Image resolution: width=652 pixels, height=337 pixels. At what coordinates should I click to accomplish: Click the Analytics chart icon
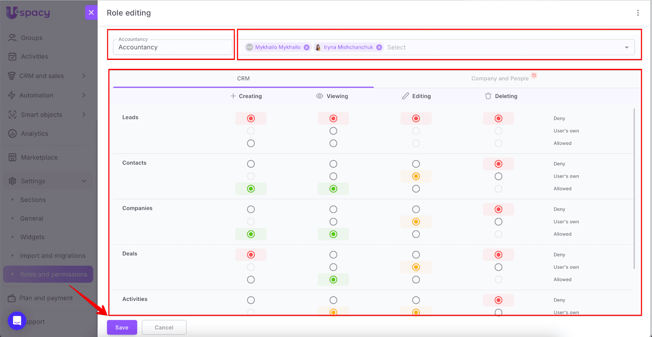point(13,134)
